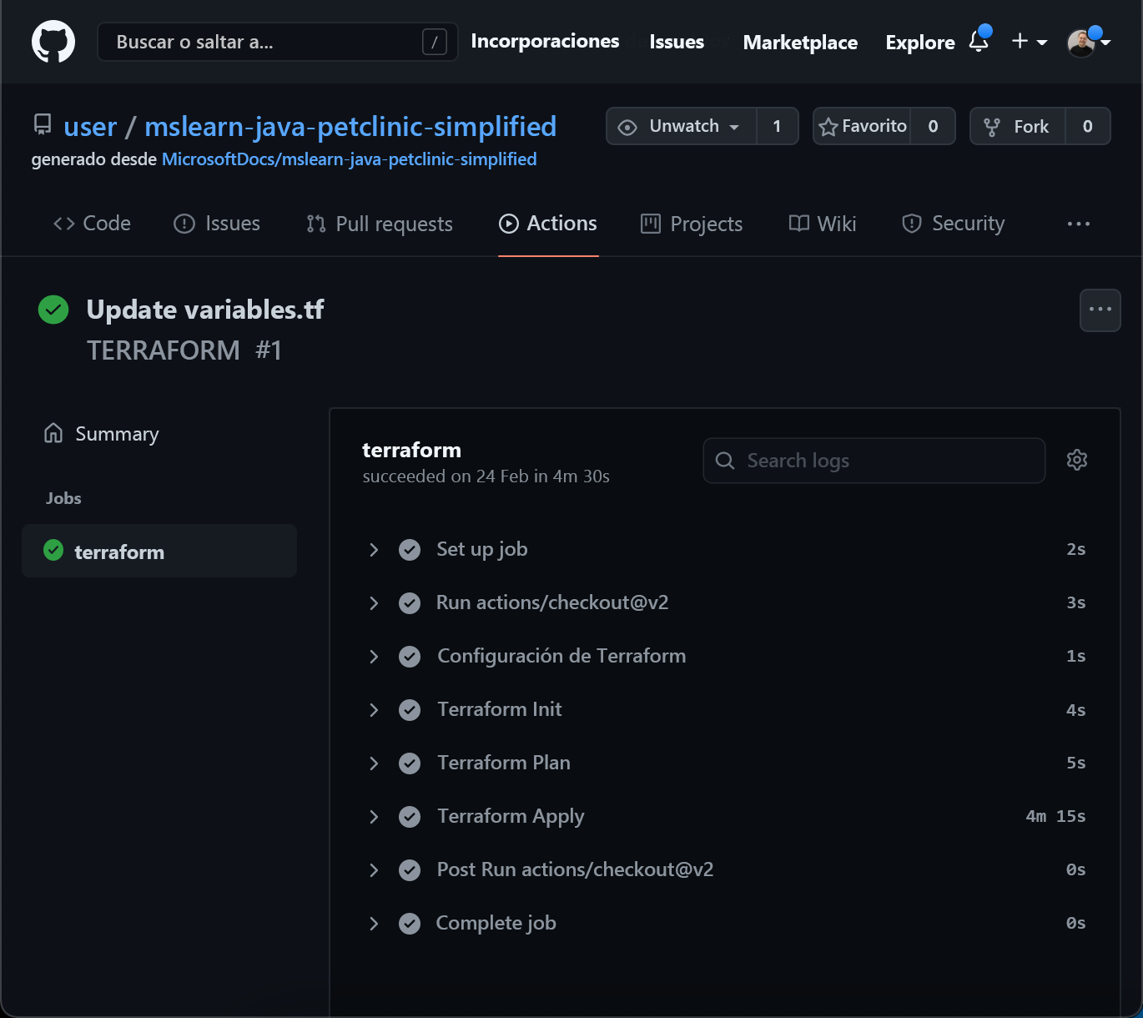Open the repo nav overflow ellipsis

[x=1079, y=224]
